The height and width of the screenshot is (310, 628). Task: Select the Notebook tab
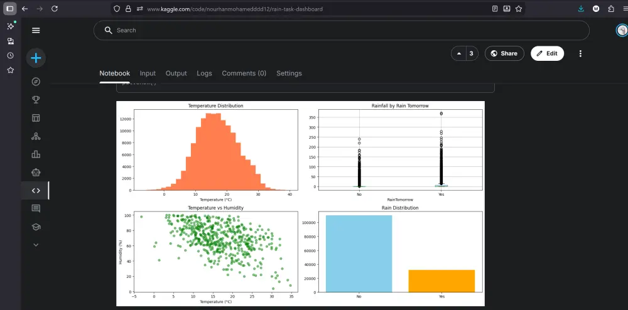[x=114, y=73]
